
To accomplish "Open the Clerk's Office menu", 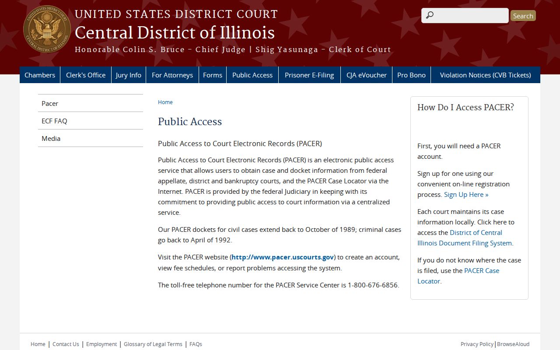I will pos(86,75).
